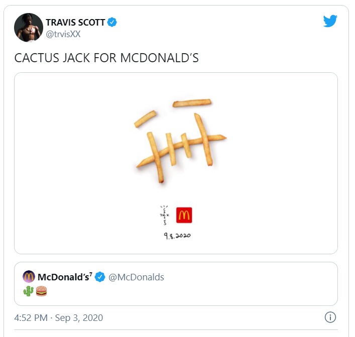The height and width of the screenshot is (337, 355).
Task: Click the burger emoji in quoted tweet
Action: pos(41,291)
